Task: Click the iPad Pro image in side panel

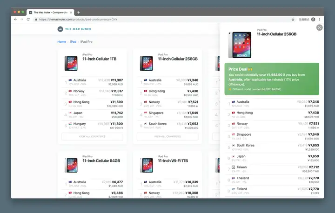Action: [240, 45]
